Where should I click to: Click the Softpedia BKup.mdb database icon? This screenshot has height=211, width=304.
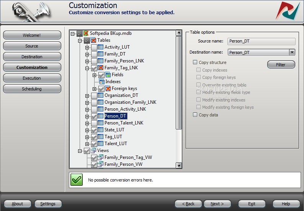click(x=86, y=33)
